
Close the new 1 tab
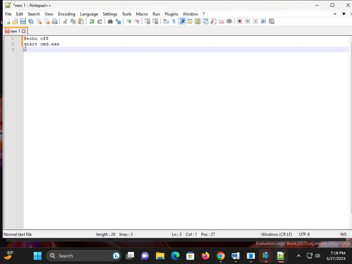coord(24,31)
